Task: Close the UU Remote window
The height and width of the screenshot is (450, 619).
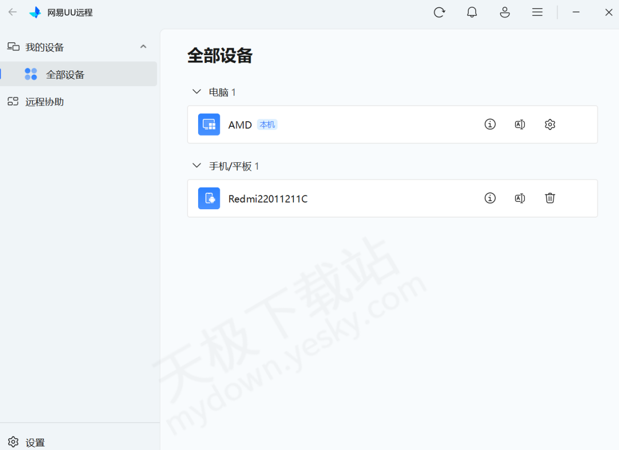Action: point(609,12)
